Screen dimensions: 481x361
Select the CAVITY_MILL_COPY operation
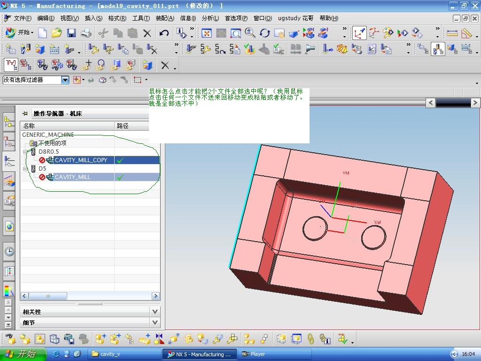pos(81,160)
